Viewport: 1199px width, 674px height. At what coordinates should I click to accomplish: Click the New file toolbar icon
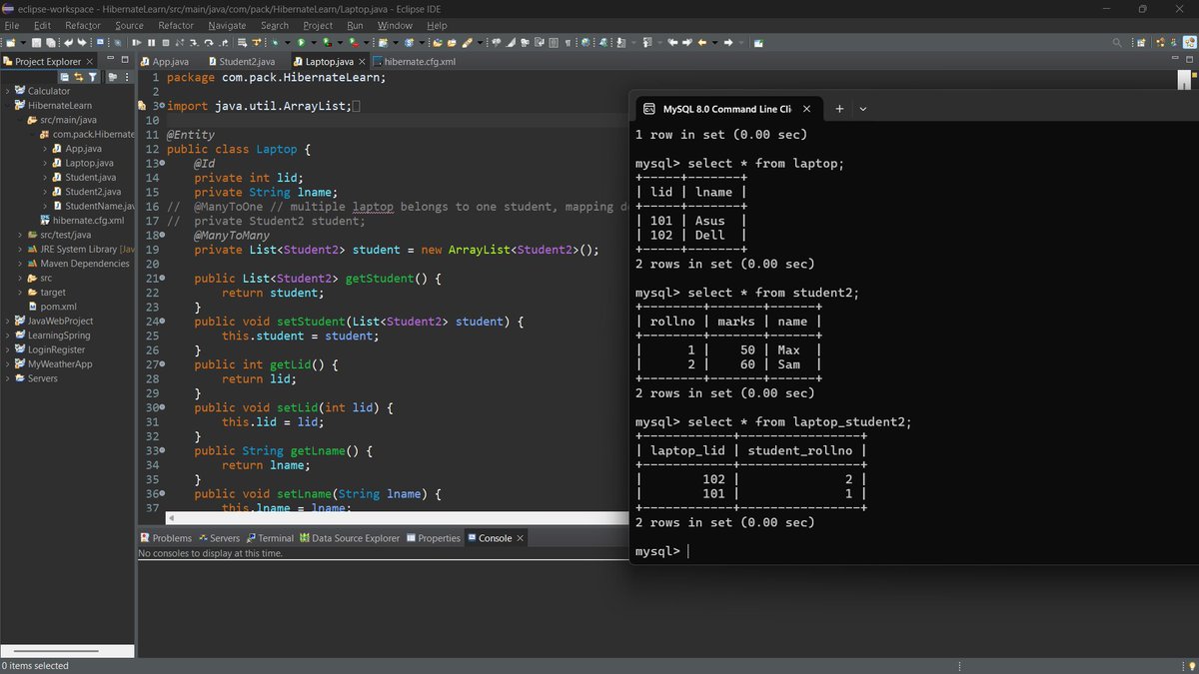11,42
